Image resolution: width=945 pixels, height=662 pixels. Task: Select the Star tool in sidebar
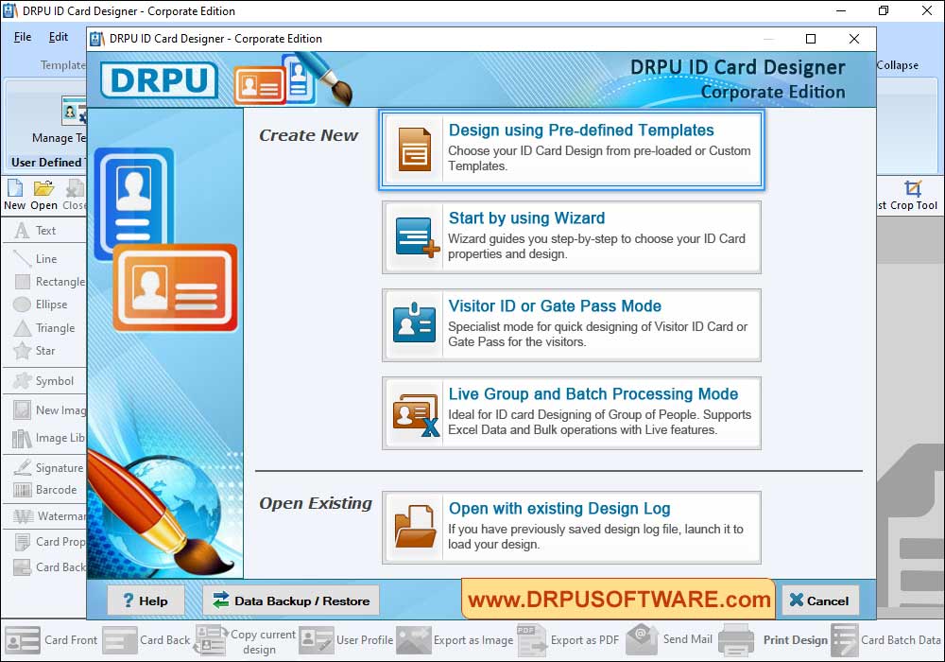coord(35,351)
